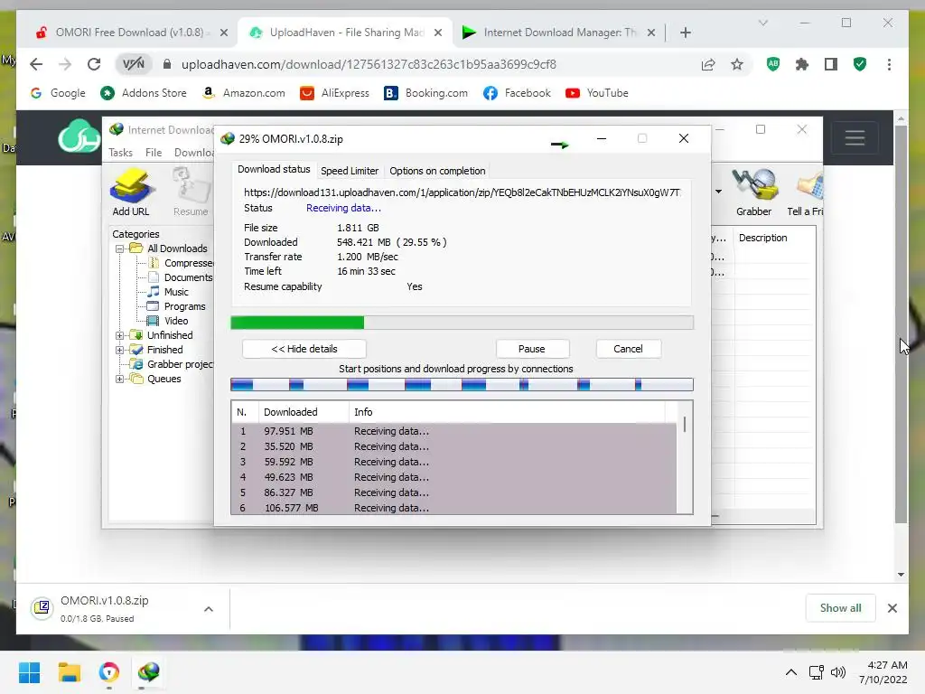Open the AdGuard AB extension icon
The image size is (925, 694).
773,64
